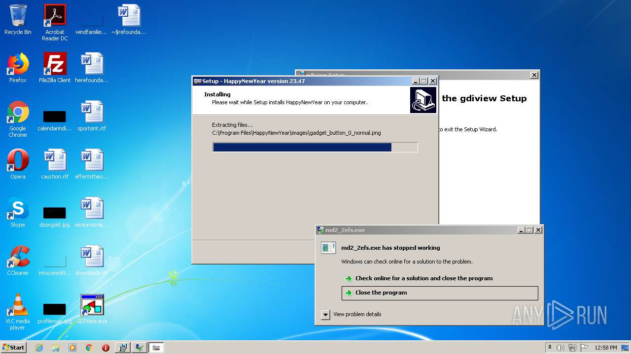
Task: Click the HappyNewYear setup title bar icon
Action: pos(198,81)
